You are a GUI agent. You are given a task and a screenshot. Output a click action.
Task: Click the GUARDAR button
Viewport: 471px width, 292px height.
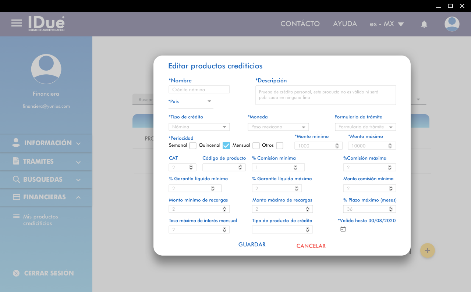pyautogui.click(x=252, y=245)
